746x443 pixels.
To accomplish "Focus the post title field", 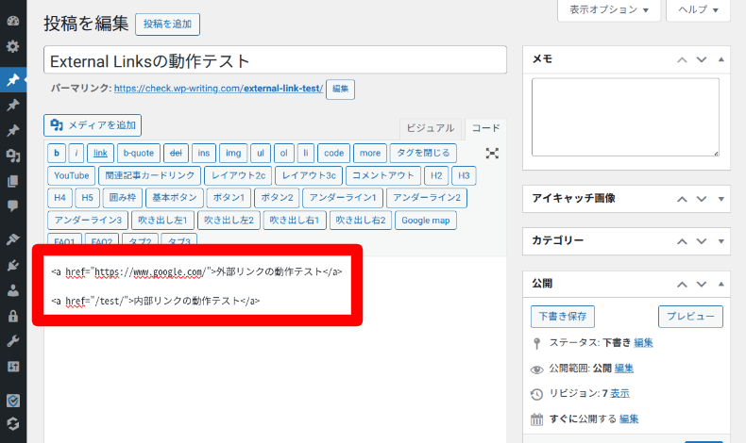I will [275, 60].
